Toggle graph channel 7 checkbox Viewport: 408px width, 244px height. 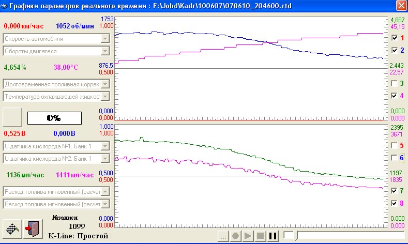pos(395,191)
